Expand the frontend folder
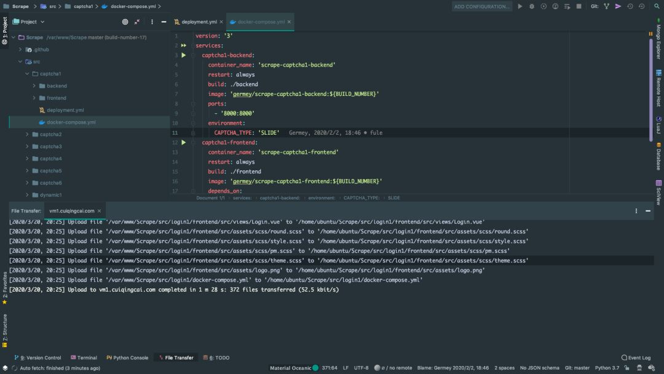 [x=34, y=98]
